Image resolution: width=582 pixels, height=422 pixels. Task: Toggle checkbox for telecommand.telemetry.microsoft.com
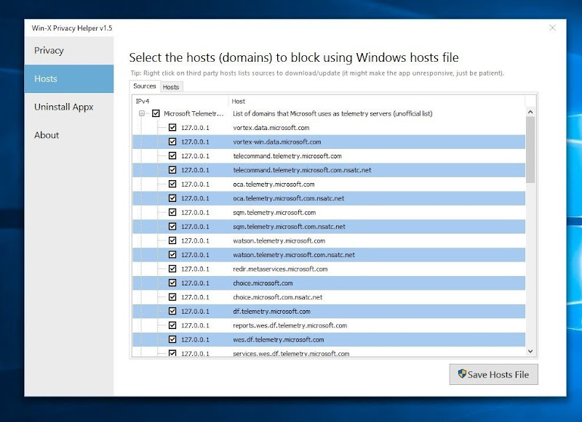click(x=172, y=155)
